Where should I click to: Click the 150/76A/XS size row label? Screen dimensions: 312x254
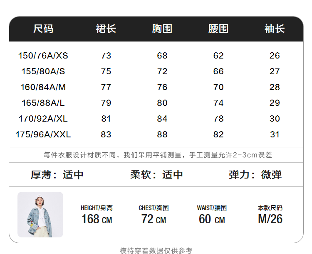43,56
